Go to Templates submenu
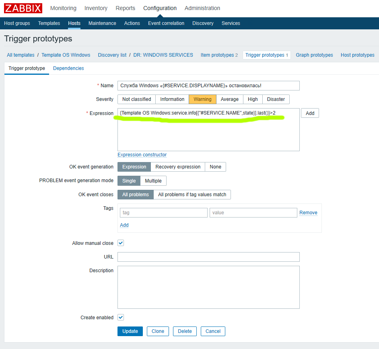The height and width of the screenshot is (349, 379). (x=49, y=23)
